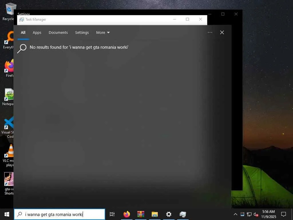Select VLC media player desktop shortcut
293x220 pixels.
coord(8,156)
